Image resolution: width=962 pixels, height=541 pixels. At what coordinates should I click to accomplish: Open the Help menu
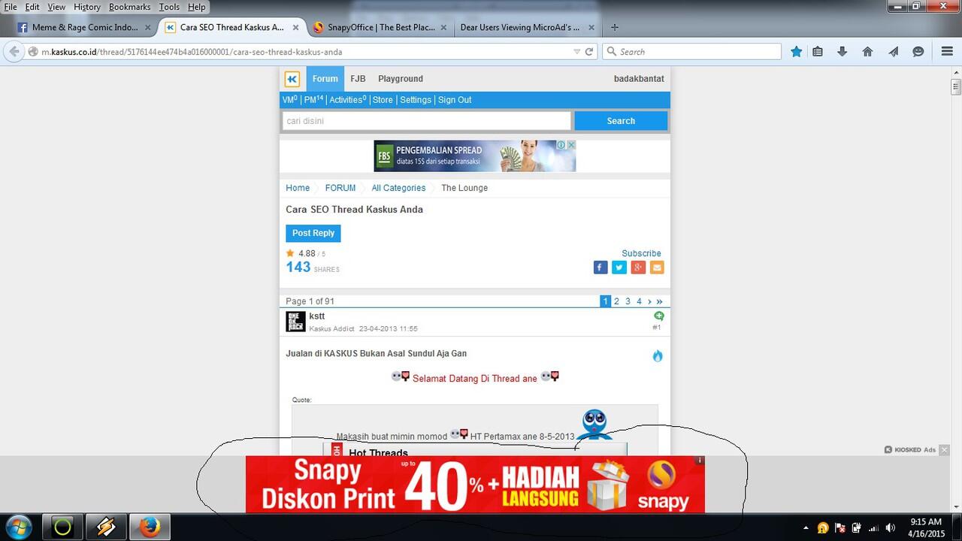196,7
